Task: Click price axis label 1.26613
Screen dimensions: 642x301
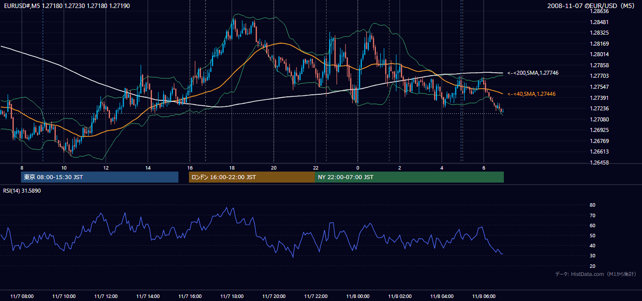Action: coord(600,152)
